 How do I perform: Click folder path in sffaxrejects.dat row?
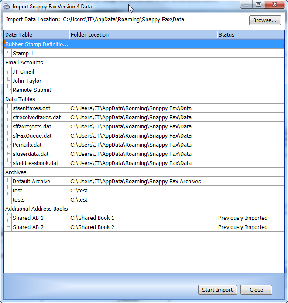coord(131,126)
